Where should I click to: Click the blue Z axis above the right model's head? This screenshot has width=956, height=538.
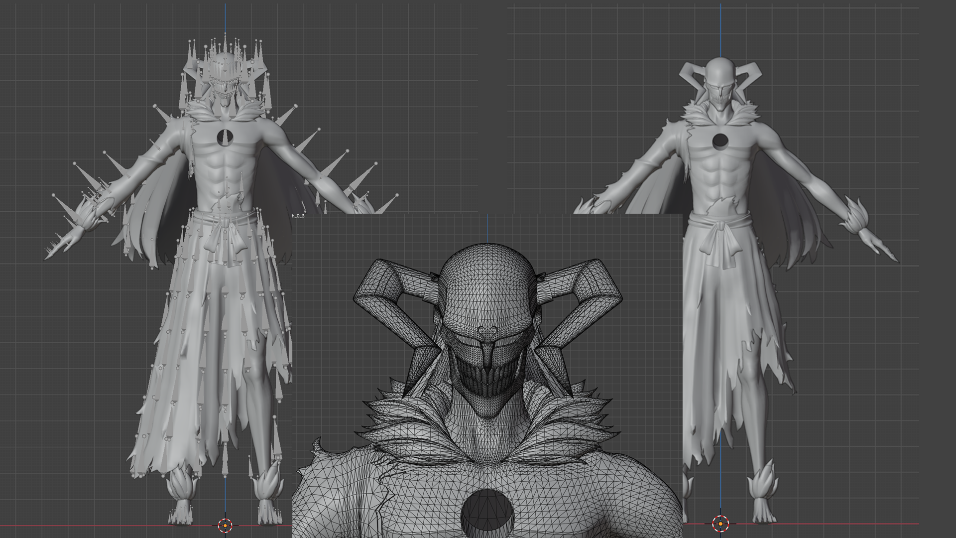720,30
